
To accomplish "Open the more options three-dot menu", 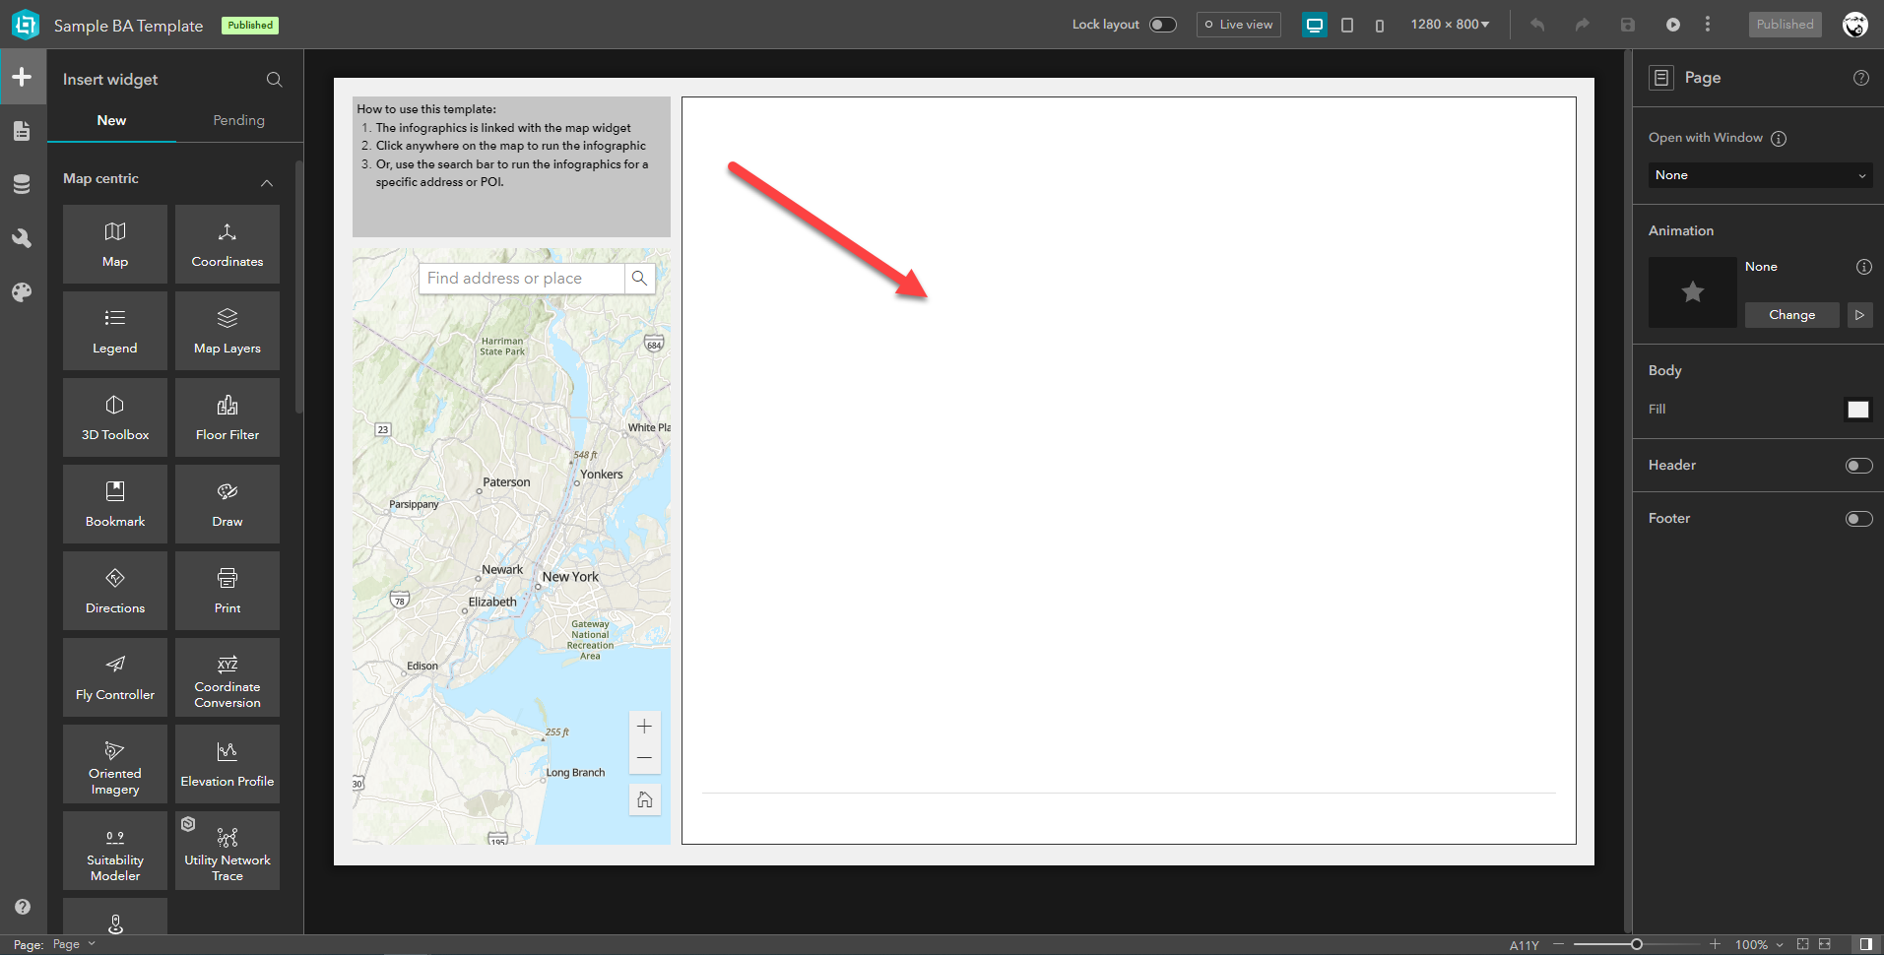I will [1708, 24].
